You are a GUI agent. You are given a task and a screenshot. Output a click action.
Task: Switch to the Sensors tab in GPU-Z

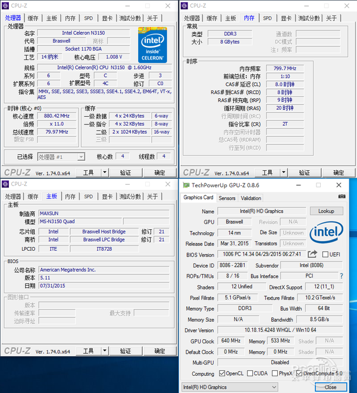coord(227,198)
